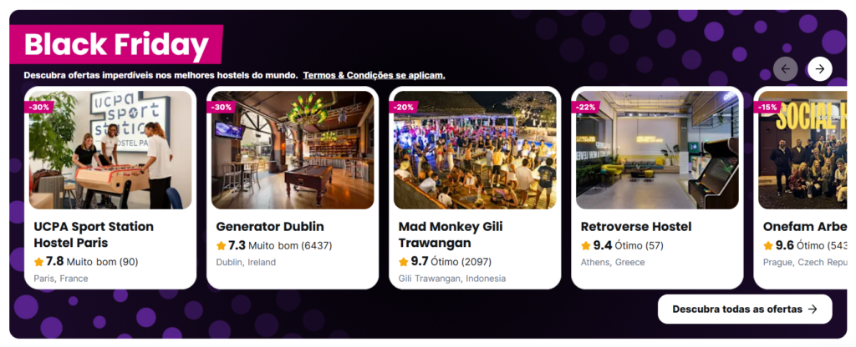
Task: Open the UCPA Sport Station Hostel Paris photo
Action: [110, 150]
